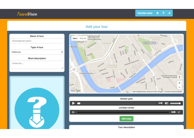Switch map to Спутник satellite view
This screenshot has width=194, height=138.
click(83, 38)
